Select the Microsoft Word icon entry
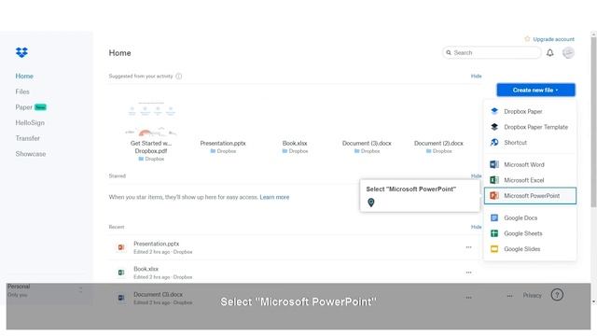 click(x=494, y=164)
